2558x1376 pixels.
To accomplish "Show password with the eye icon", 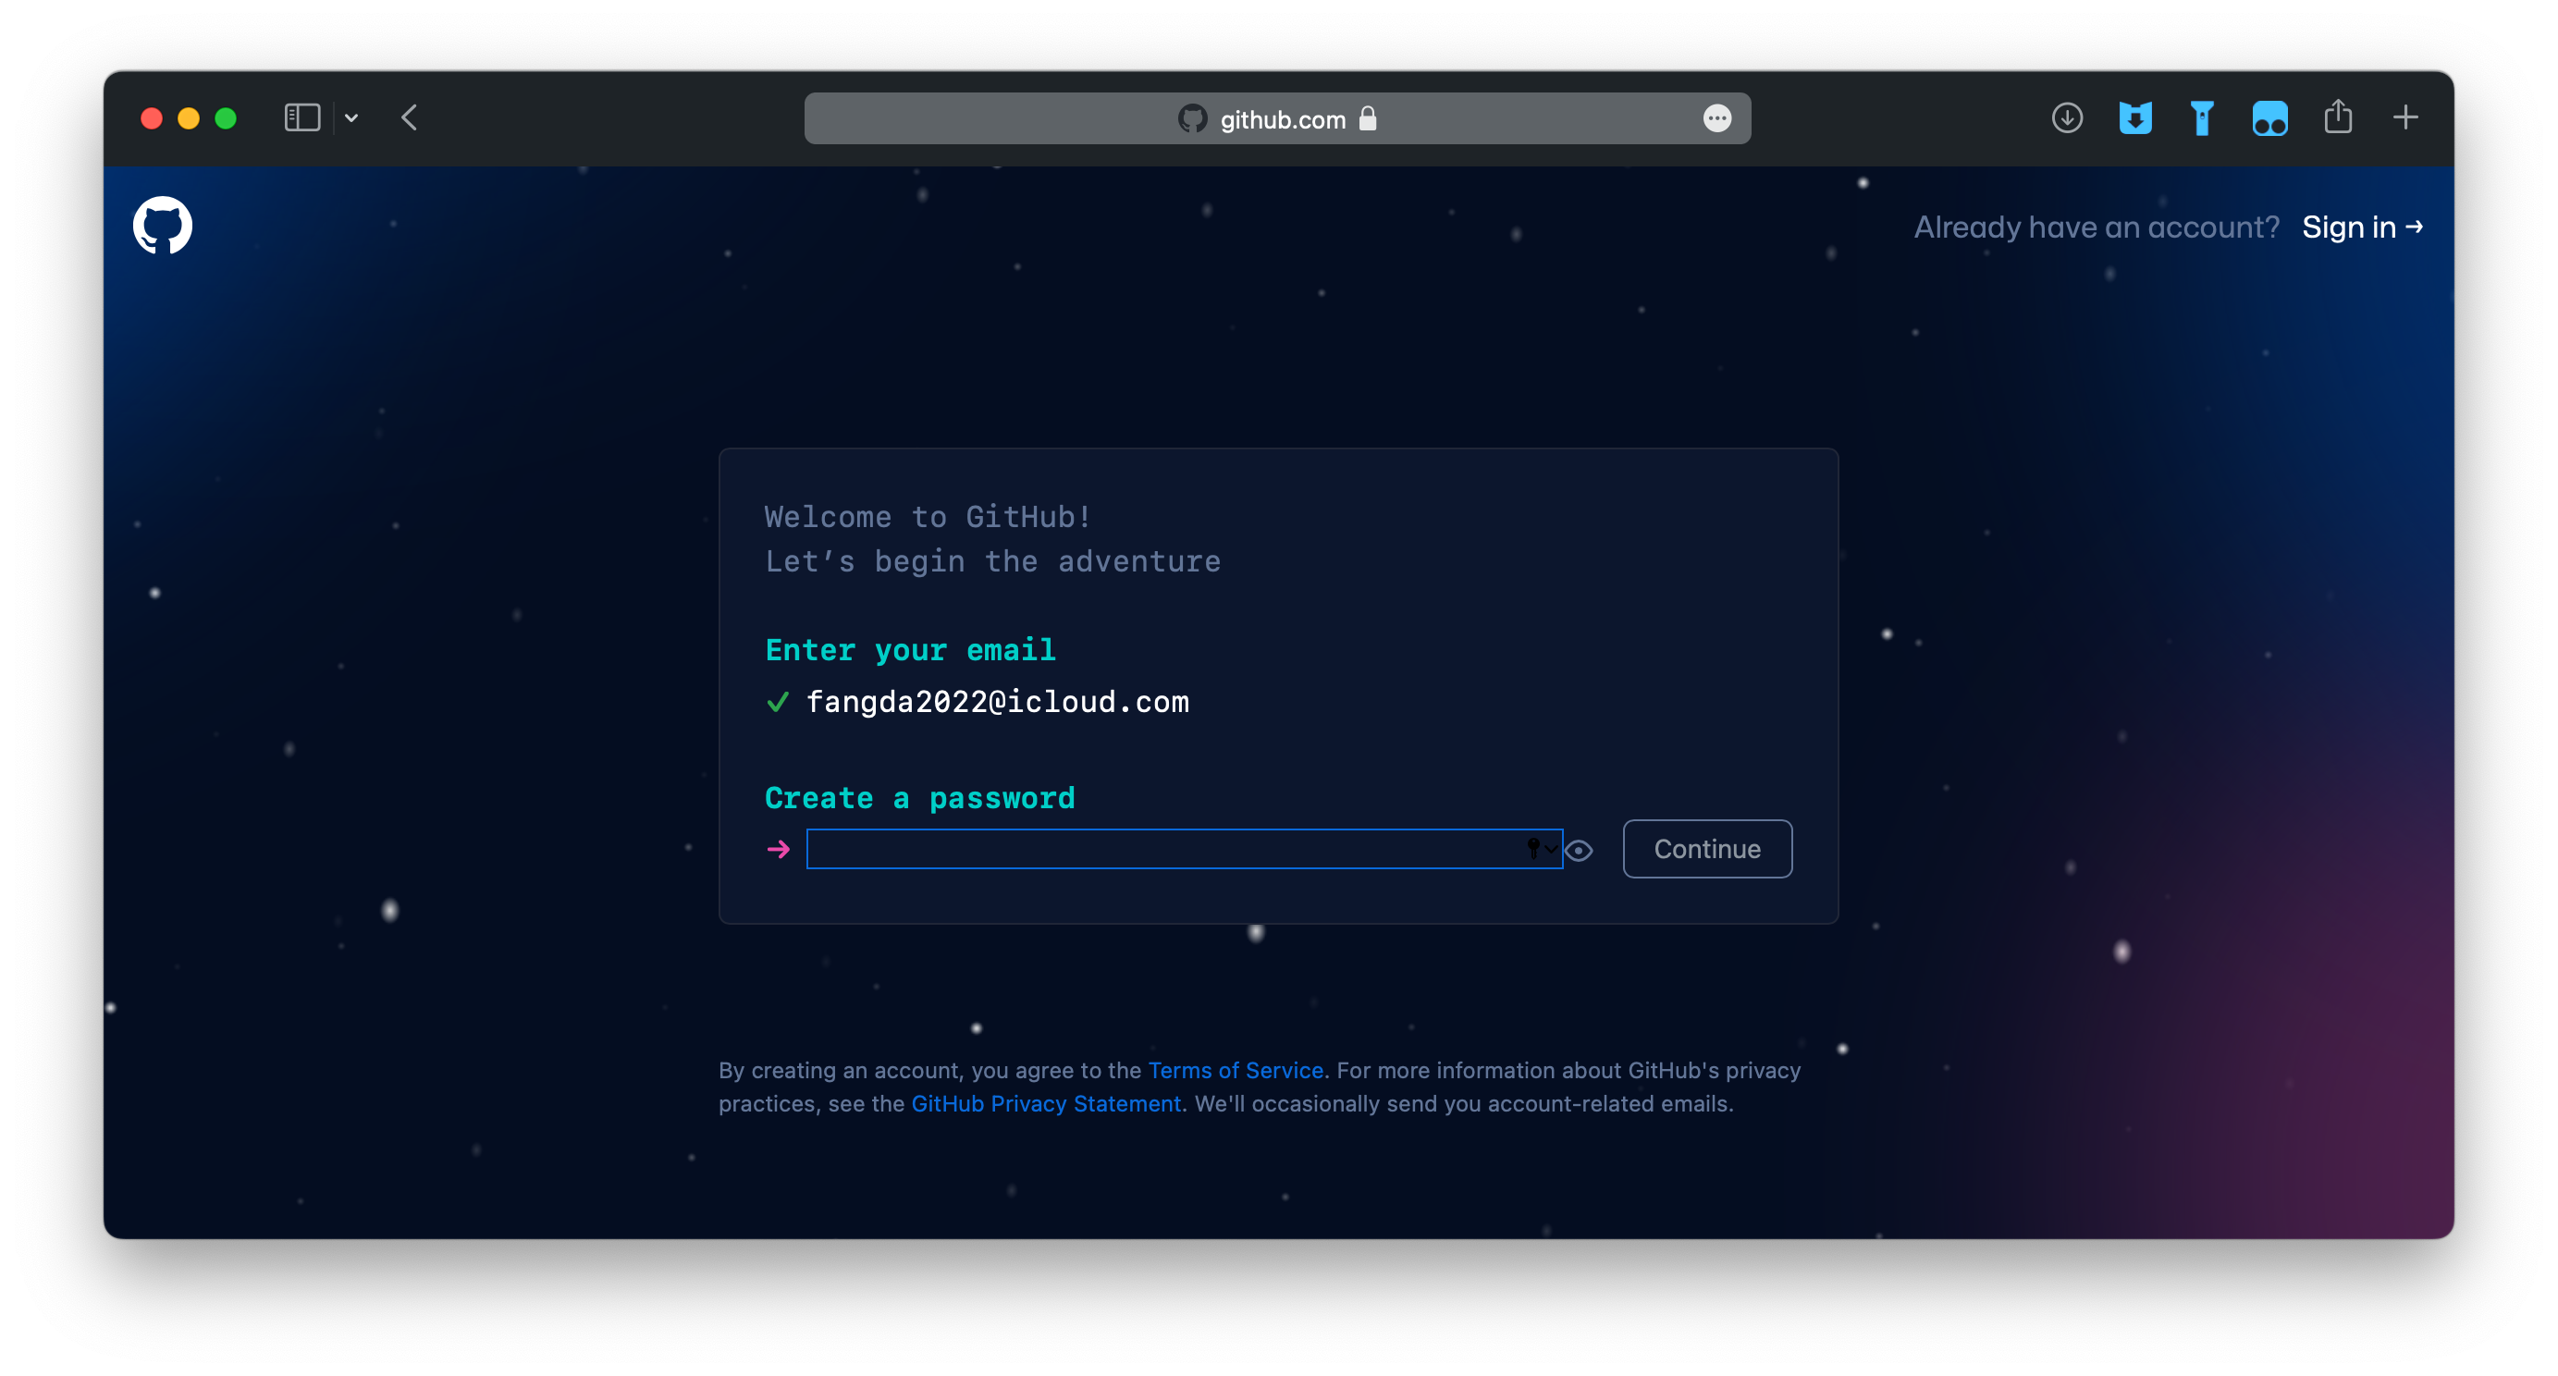I will tap(1579, 851).
